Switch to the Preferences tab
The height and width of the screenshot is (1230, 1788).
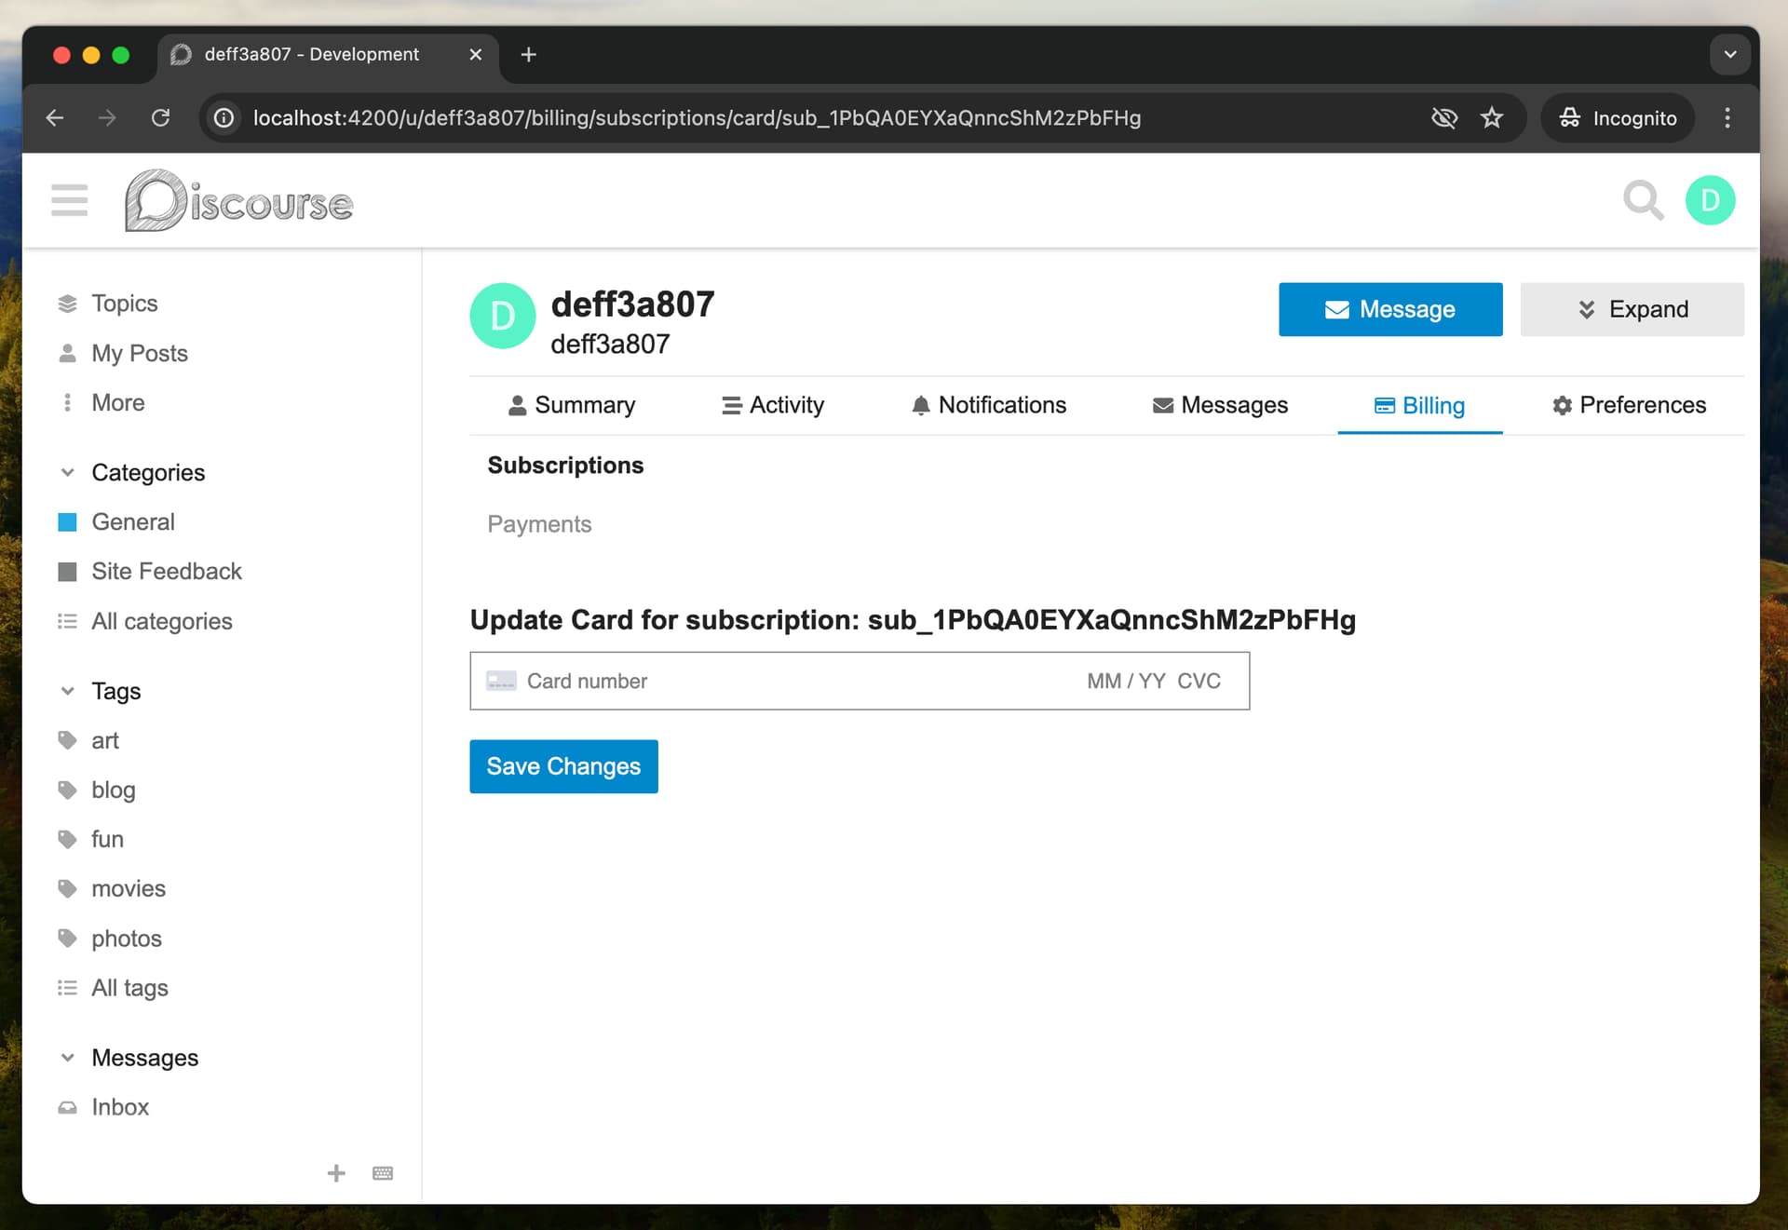tap(1629, 405)
